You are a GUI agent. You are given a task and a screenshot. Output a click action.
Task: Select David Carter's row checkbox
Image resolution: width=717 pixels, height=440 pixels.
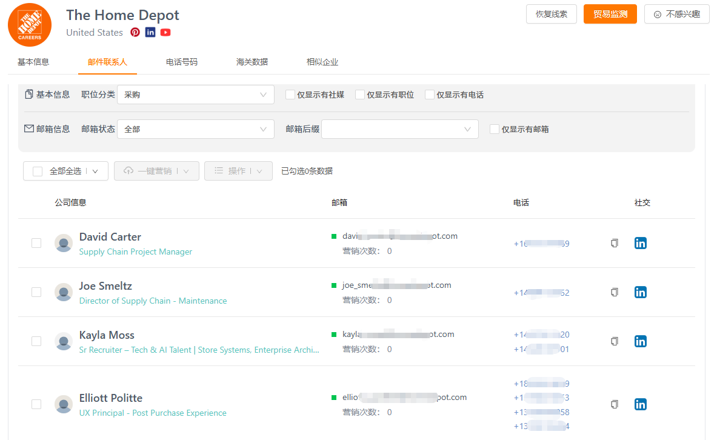(x=36, y=243)
